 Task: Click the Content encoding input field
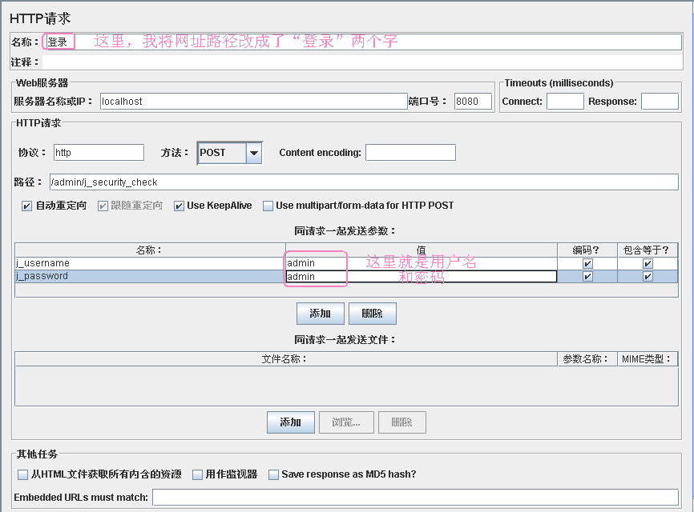(410, 153)
